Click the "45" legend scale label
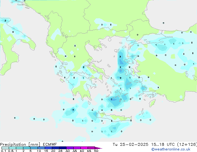The width and height of the screenshot is (197, 152). (89, 151)
